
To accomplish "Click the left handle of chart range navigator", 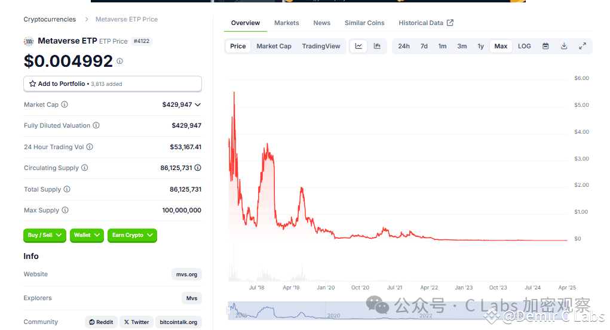I will pos(228,310).
